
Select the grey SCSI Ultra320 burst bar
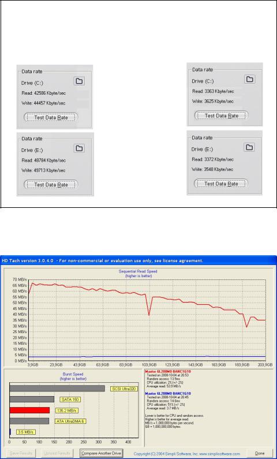coord(57,389)
